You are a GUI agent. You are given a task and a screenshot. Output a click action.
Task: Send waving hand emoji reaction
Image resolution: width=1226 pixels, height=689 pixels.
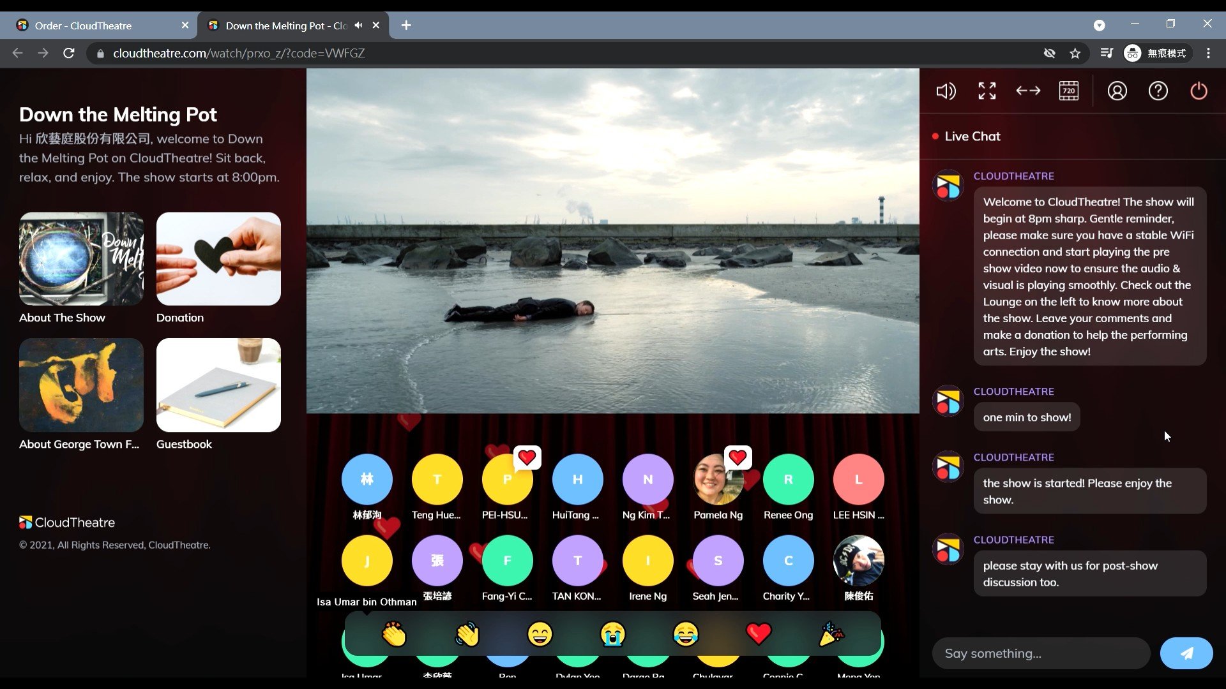pos(467,634)
